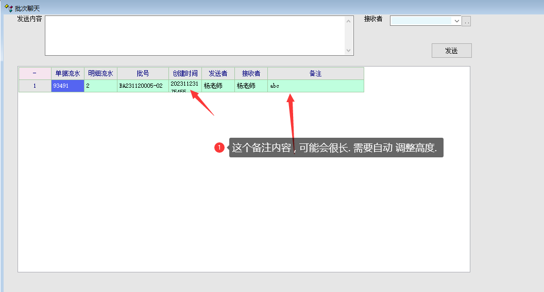Select the 单据流水 column header
This screenshot has height=292, width=544.
click(67, 74)
